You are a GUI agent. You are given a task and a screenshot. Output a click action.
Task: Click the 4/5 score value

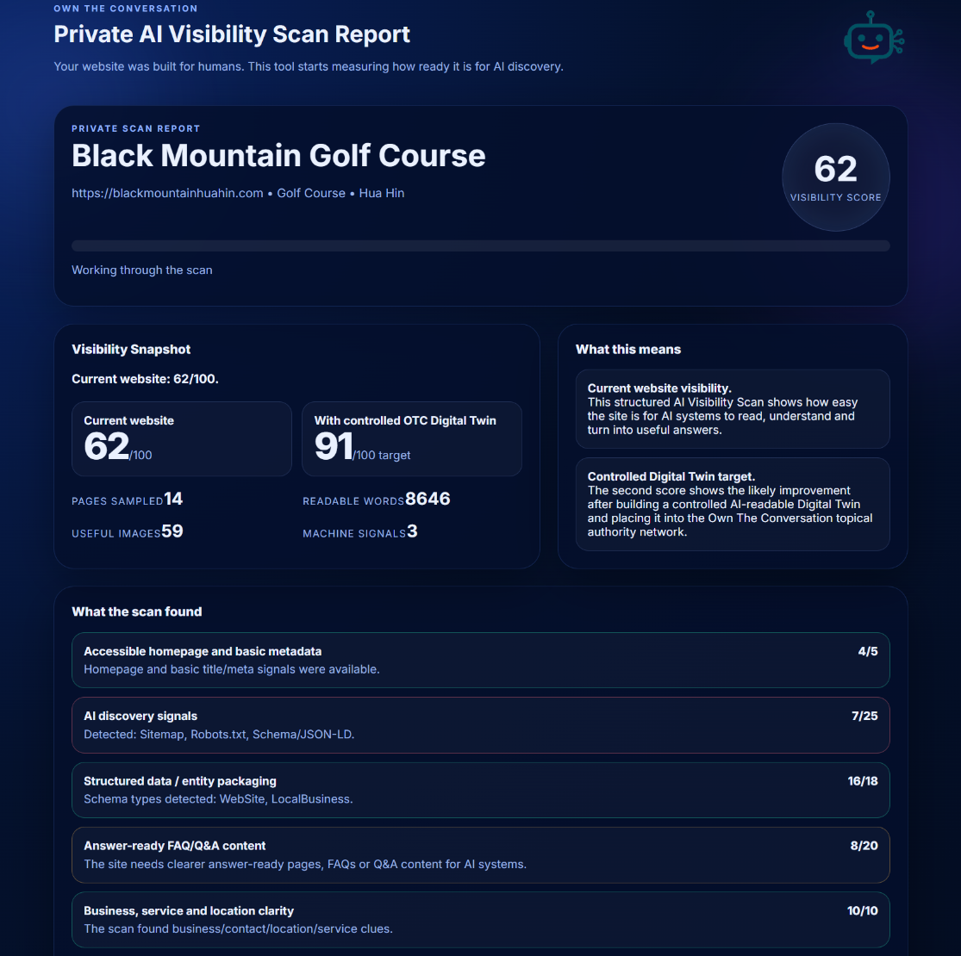868,652
